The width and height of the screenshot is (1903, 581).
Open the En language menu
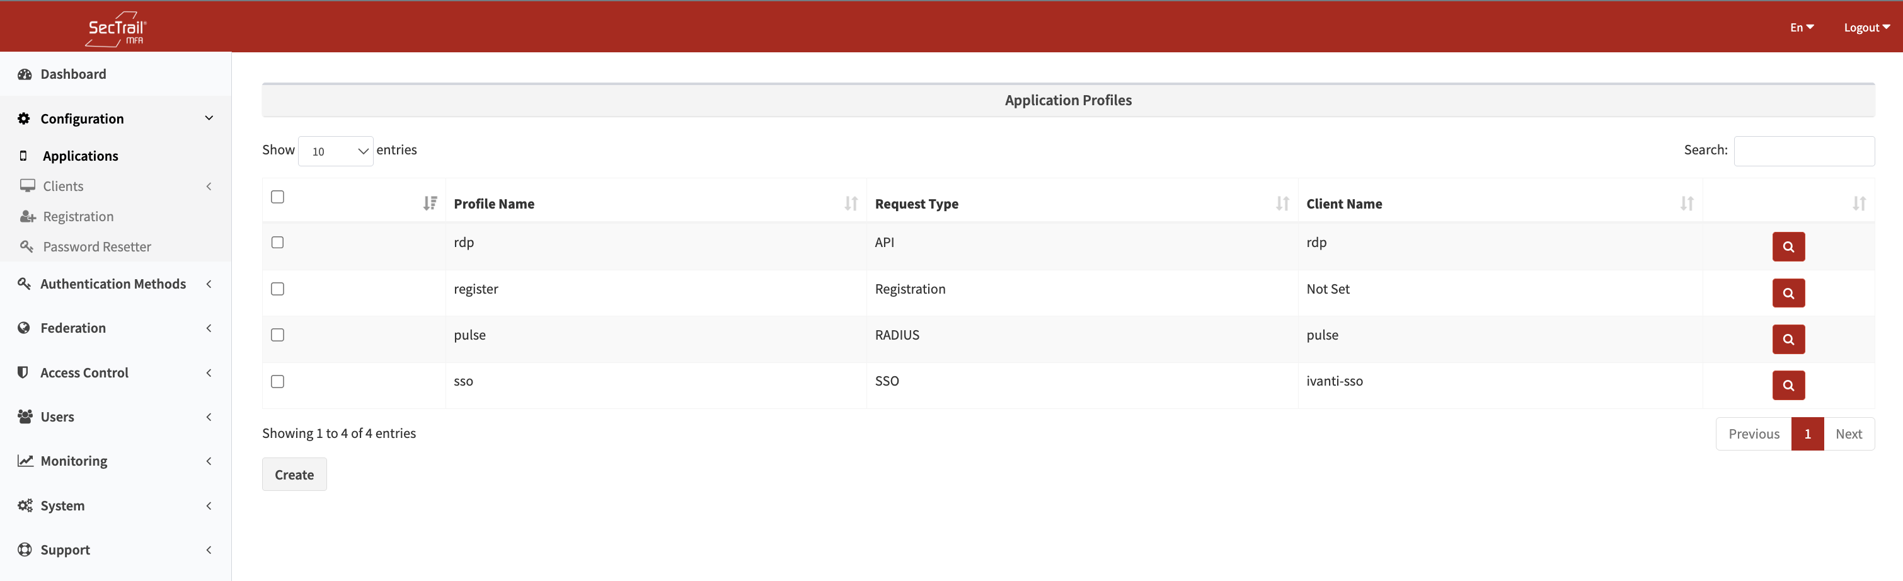pyautogui.click(x=1803, y=27)
